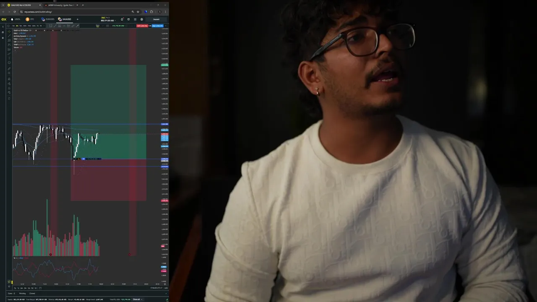Select the zoom in tool
This screenshot has height=302, width=537.
(9, 73)
